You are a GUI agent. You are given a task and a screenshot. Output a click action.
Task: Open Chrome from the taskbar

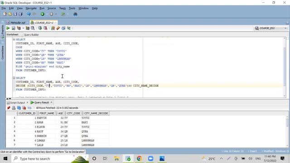[139, 158]
